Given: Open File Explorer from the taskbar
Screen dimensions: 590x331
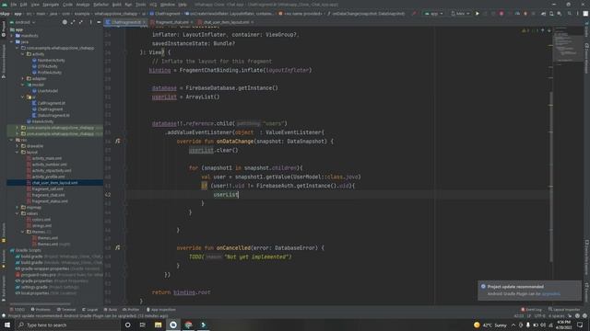Looking at the screenshot, I should (158, 325).
